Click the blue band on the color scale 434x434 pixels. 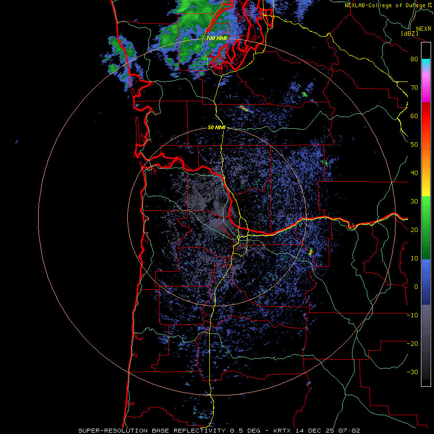coord(426,282)
